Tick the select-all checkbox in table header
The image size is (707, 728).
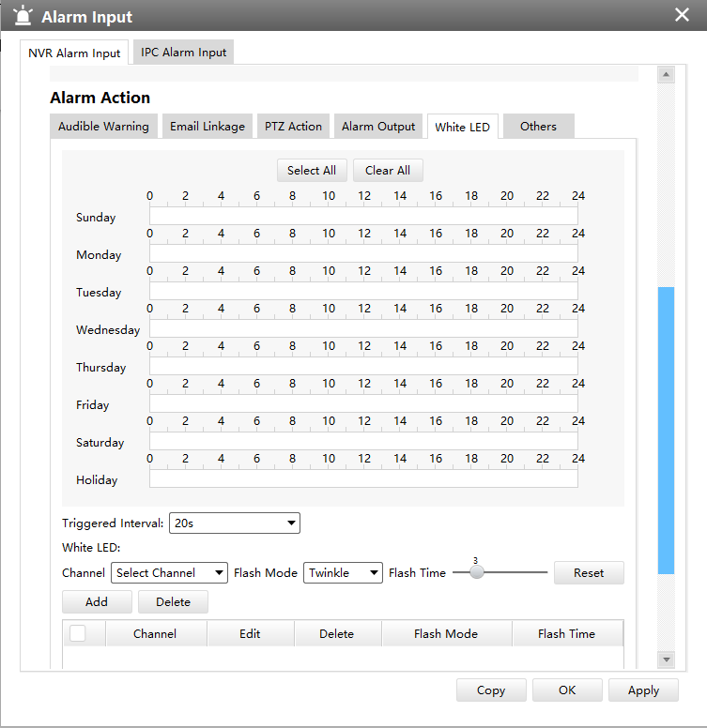(x=78, y=633)
